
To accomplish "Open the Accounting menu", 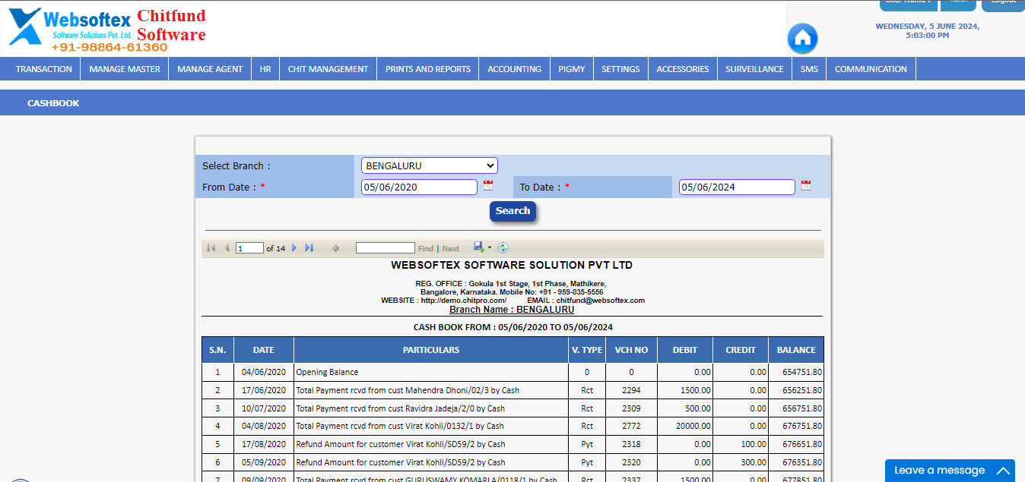I will click(515, 69).
